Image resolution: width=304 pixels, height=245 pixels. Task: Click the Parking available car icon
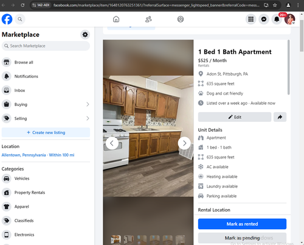tap(201, 196)
